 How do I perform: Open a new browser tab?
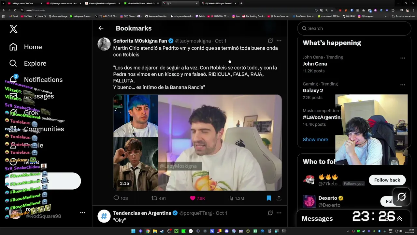[x=241, y=3]
